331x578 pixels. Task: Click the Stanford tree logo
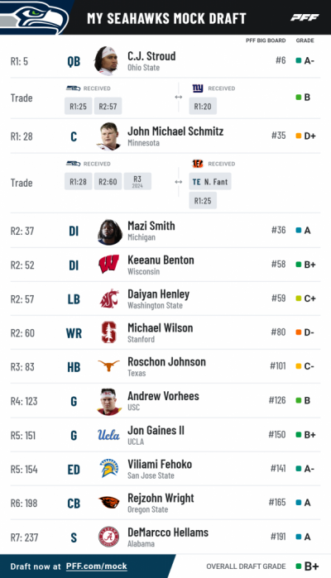tap(109, 332)
